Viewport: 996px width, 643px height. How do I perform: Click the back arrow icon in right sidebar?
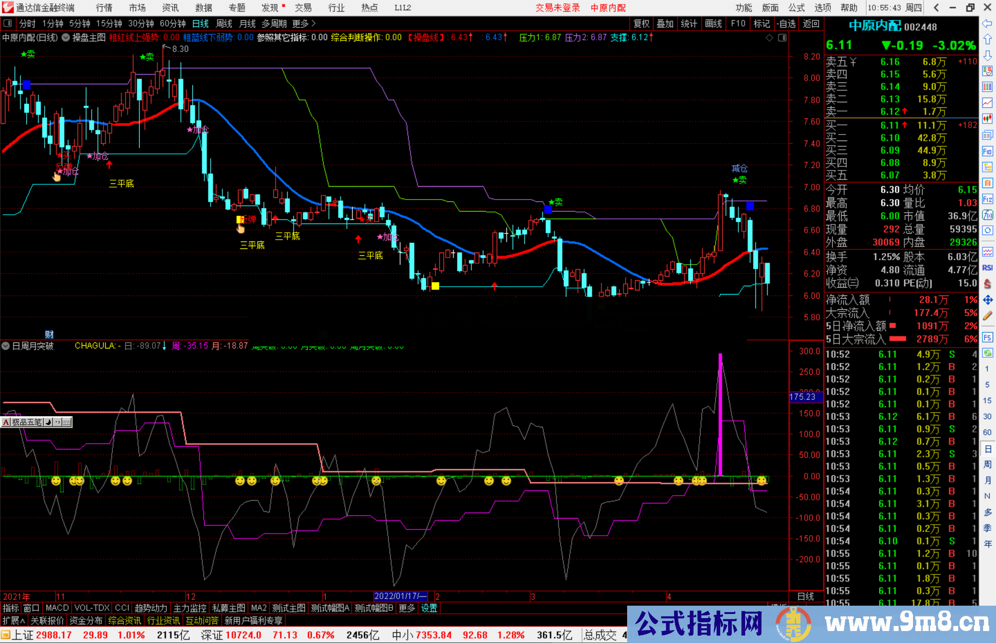(987, 23)
